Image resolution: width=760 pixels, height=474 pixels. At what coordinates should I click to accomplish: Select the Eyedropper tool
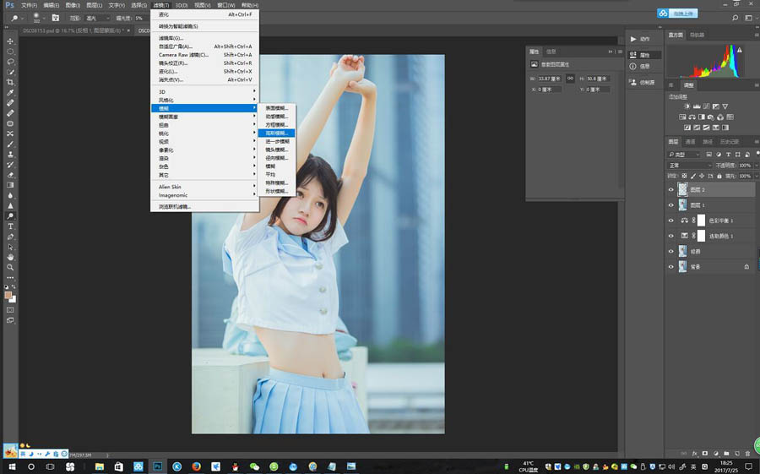click(10, 92)
